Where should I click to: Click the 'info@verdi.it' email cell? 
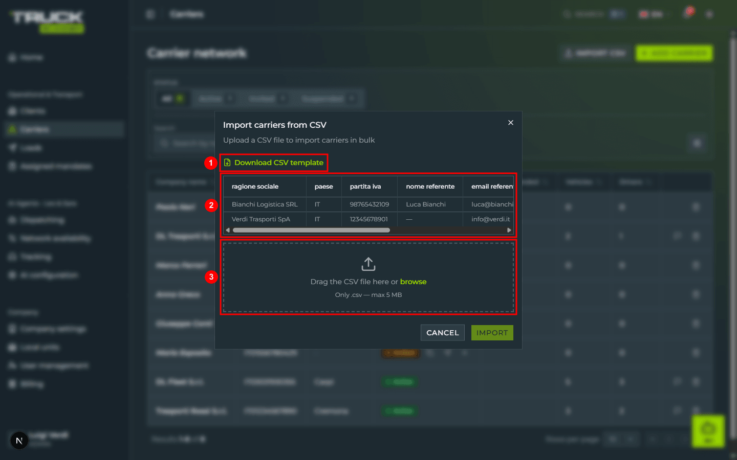[488, 219]
